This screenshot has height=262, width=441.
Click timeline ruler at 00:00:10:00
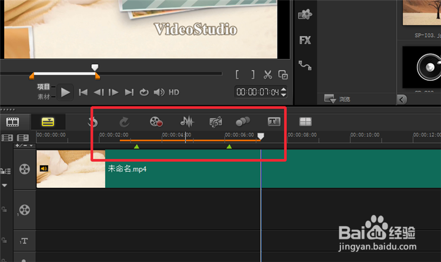(x=365, y=135)
